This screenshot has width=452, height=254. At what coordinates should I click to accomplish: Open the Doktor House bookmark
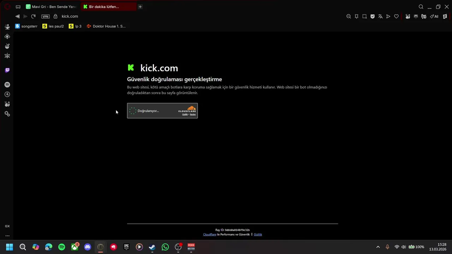[106, 26]
